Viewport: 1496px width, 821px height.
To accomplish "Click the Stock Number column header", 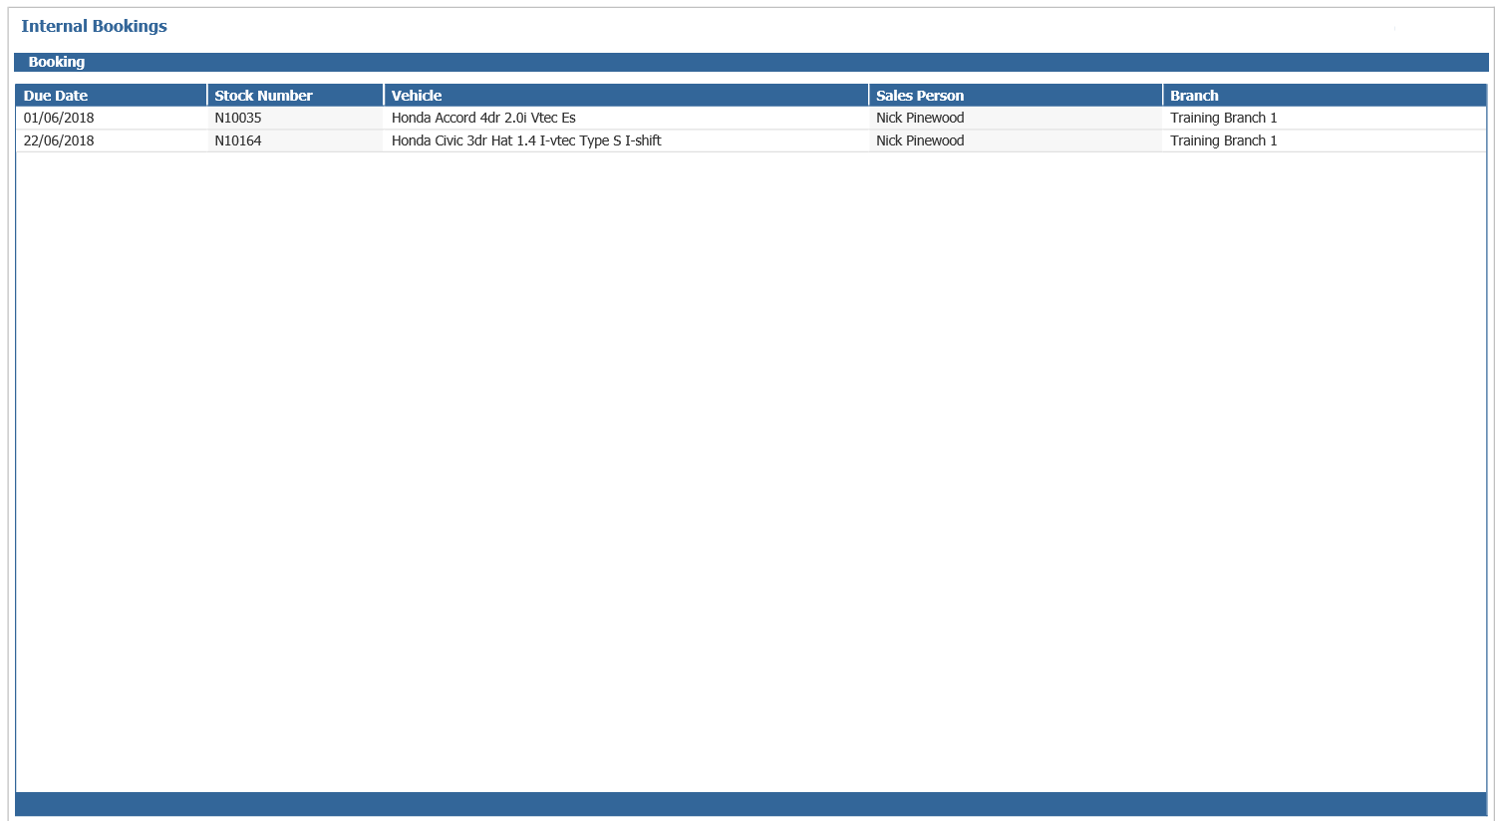I will (263, 96).
